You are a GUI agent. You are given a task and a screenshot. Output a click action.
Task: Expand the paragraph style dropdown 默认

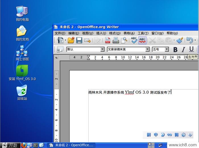[102, 49]
